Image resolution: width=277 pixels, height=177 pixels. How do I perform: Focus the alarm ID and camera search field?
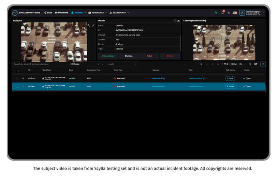tap(40, 64)
